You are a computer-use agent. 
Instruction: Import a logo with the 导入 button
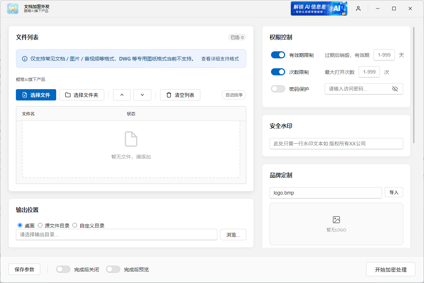point(394,192)
